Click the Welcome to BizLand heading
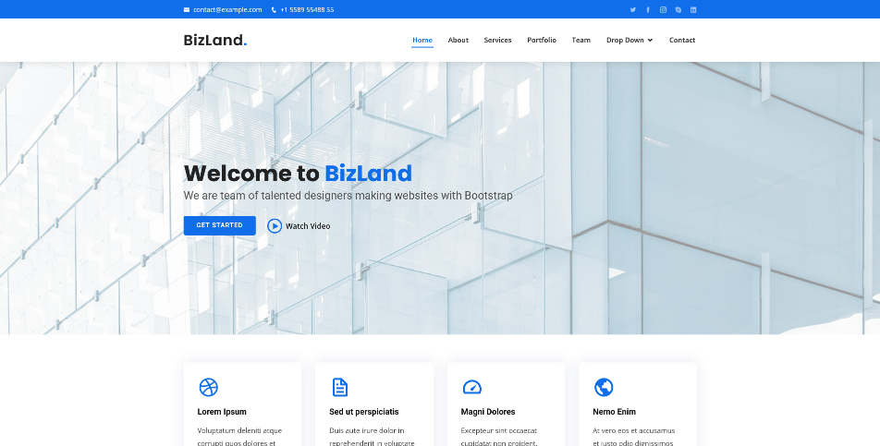Viewport: 880px width, 446px height. (298, 173)
